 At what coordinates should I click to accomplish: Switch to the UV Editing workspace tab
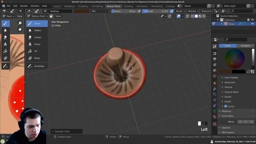pyautogui.click(x=97, y=6)
